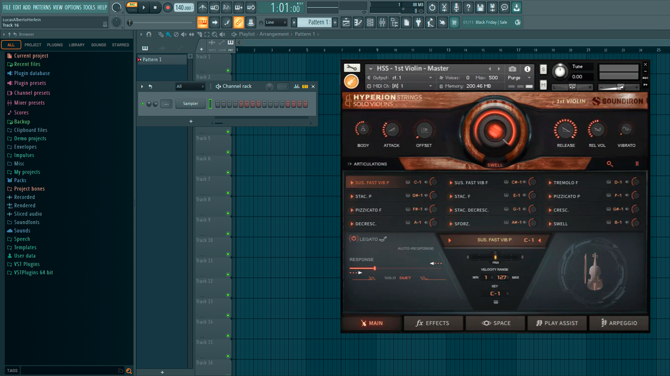Click the globe news icon
This screenshot has height=376, width=670.
(x=517, y=22)
